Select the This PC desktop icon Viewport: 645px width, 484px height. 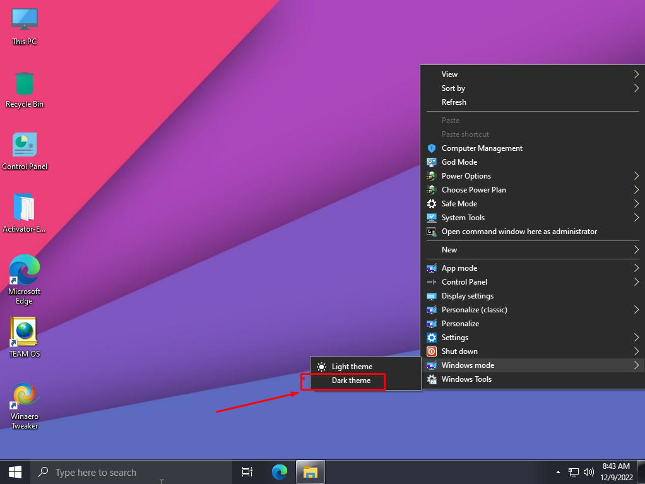[x=24, y=26]
